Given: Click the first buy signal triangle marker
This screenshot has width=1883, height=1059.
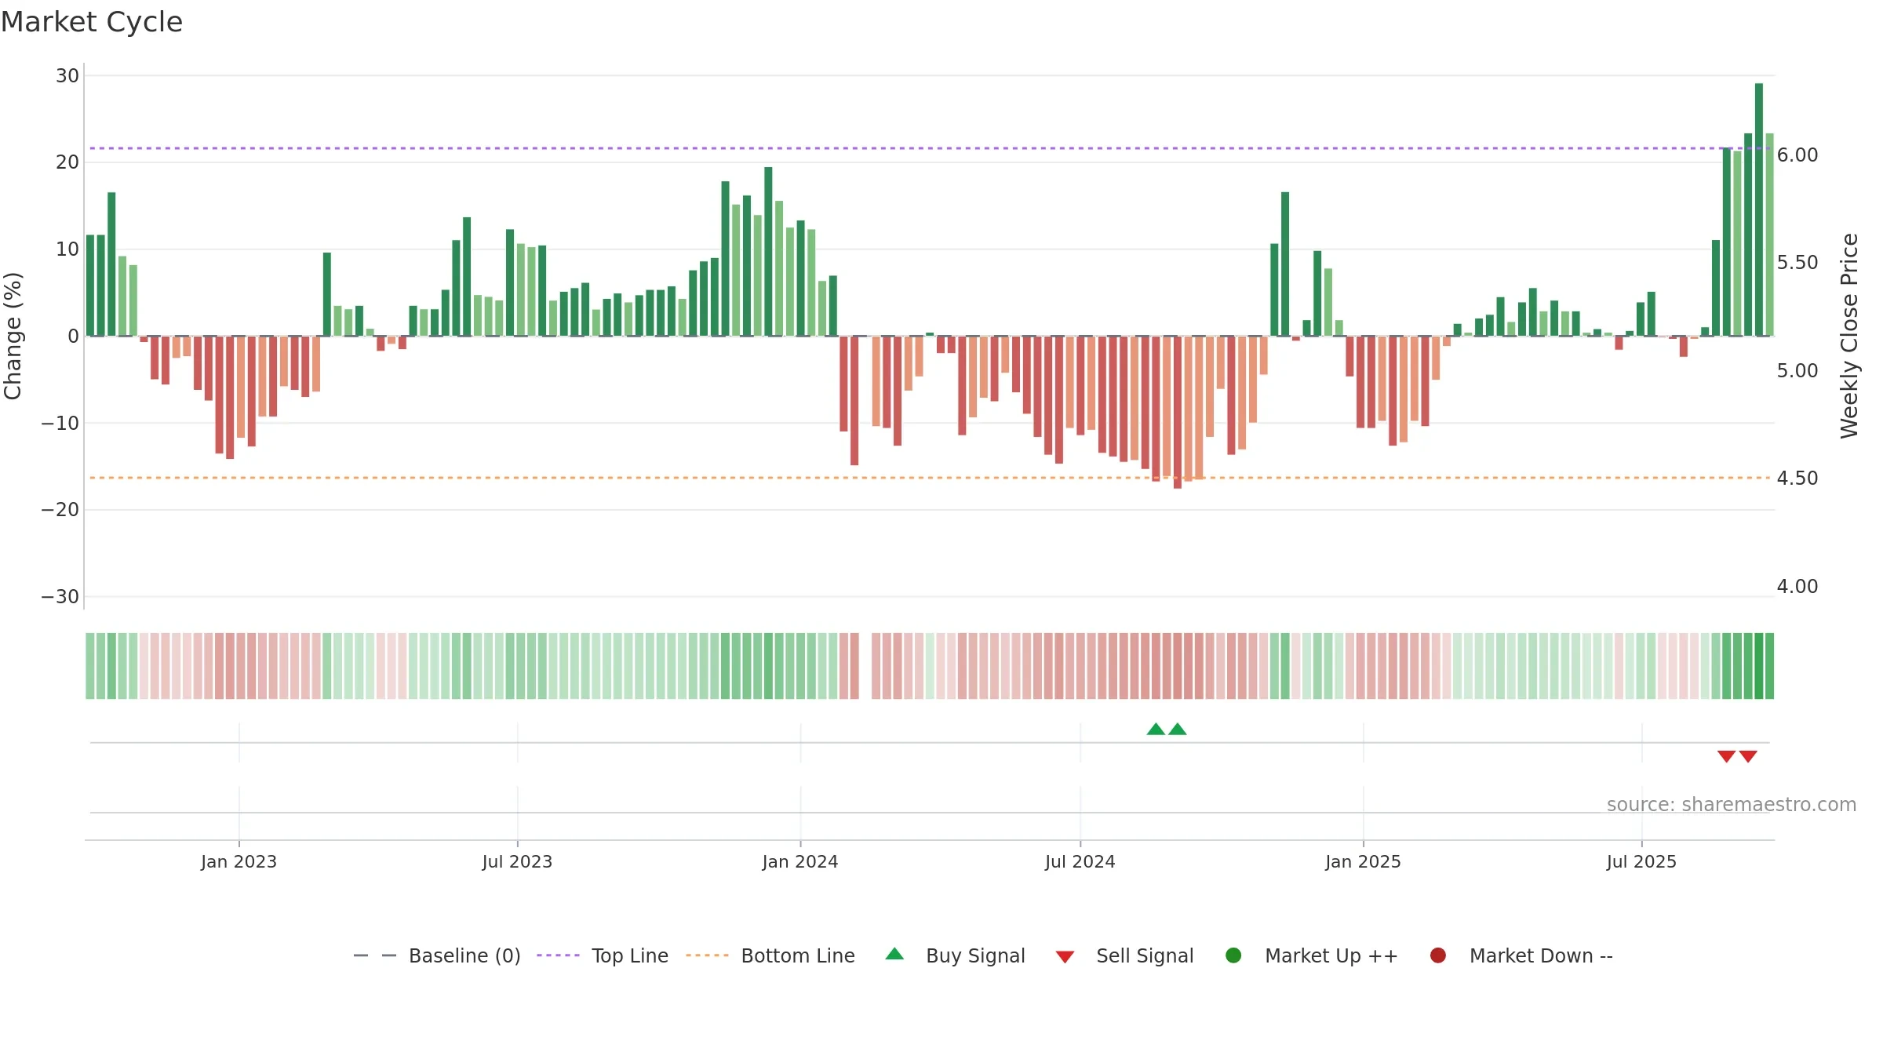Looking at the screenshot, I should pos(1156,730).
